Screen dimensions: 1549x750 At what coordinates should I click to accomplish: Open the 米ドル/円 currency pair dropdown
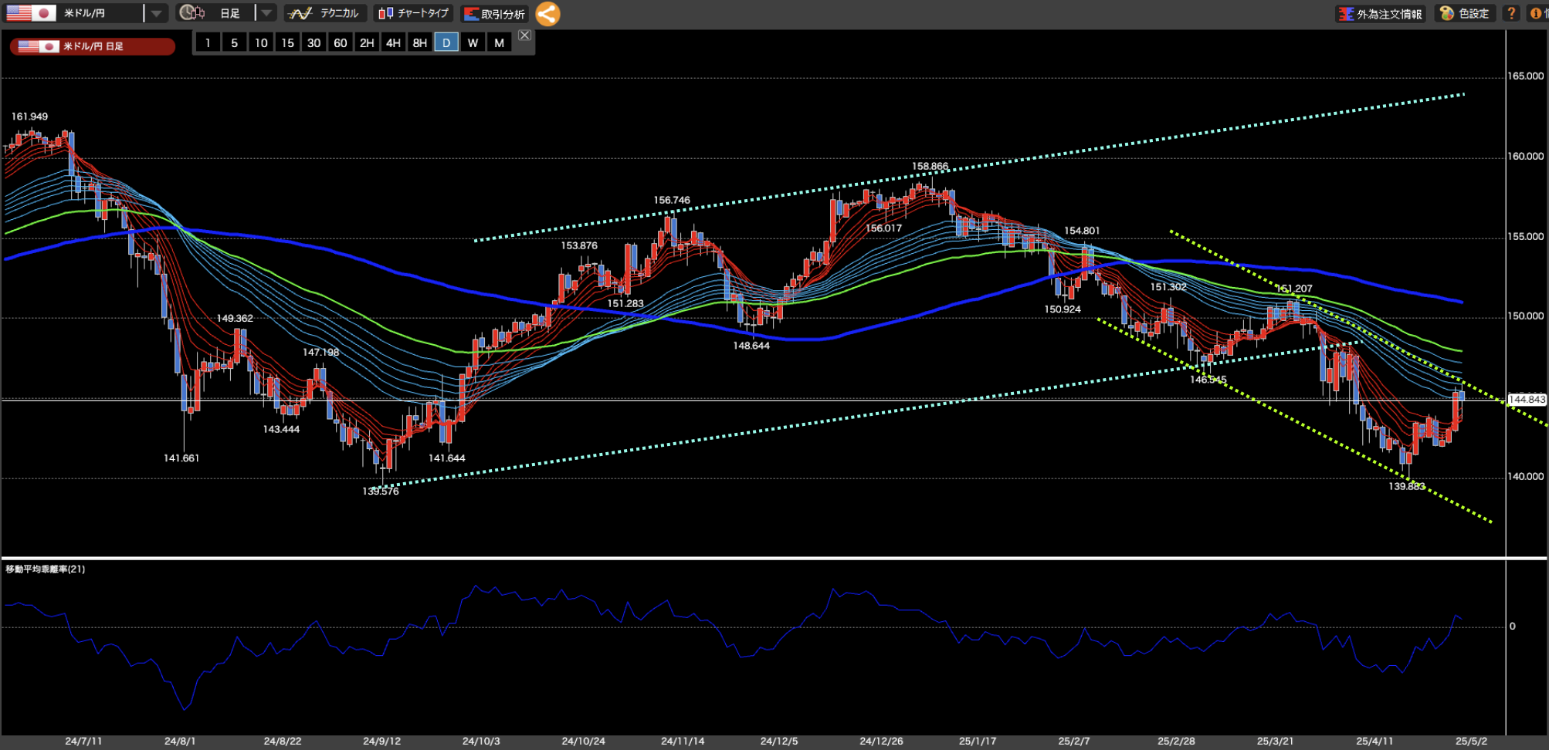pyautogui.click(x=157, y=13)
